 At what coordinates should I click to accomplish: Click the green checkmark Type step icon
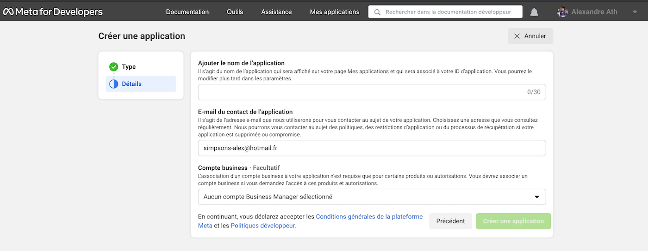[x=114, y=67]
